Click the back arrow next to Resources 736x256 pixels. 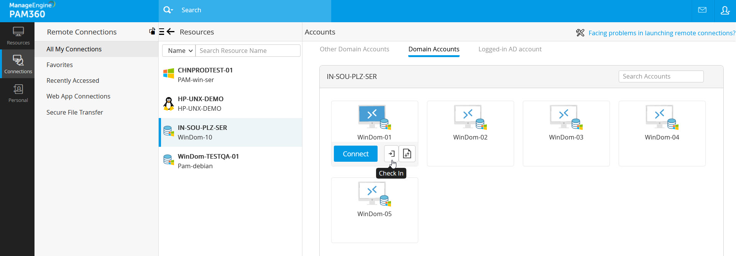pos(171,32)
